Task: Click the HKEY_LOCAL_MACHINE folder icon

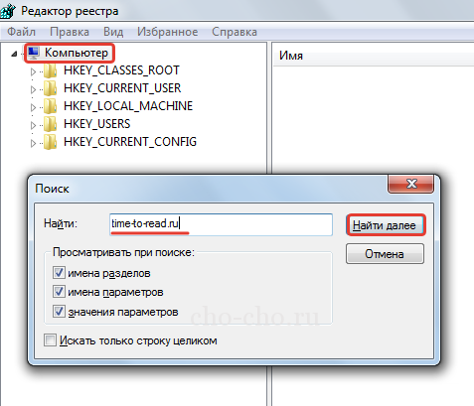Action: click(x=50, y=106)
